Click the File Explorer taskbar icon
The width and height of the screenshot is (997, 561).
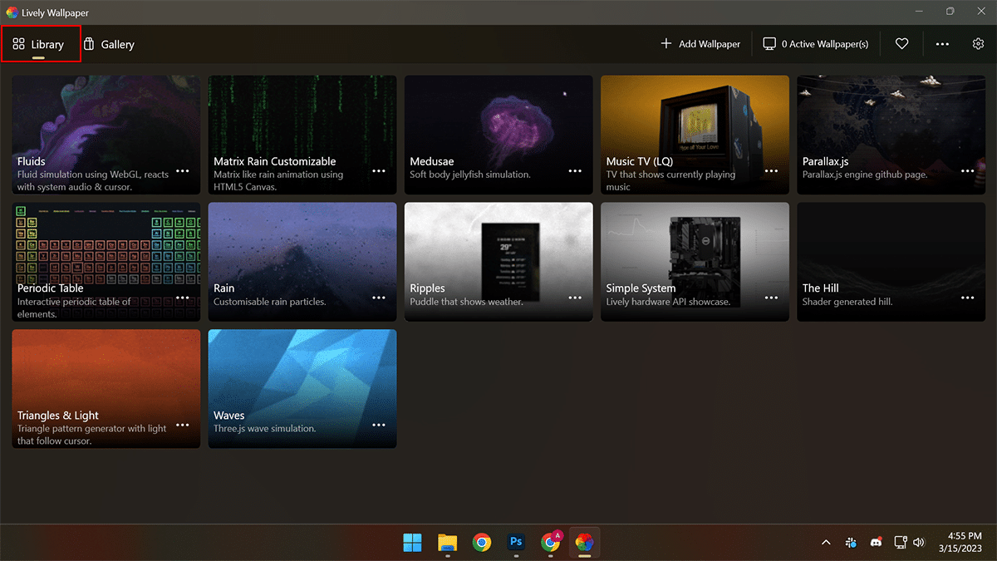click(447, 543)
